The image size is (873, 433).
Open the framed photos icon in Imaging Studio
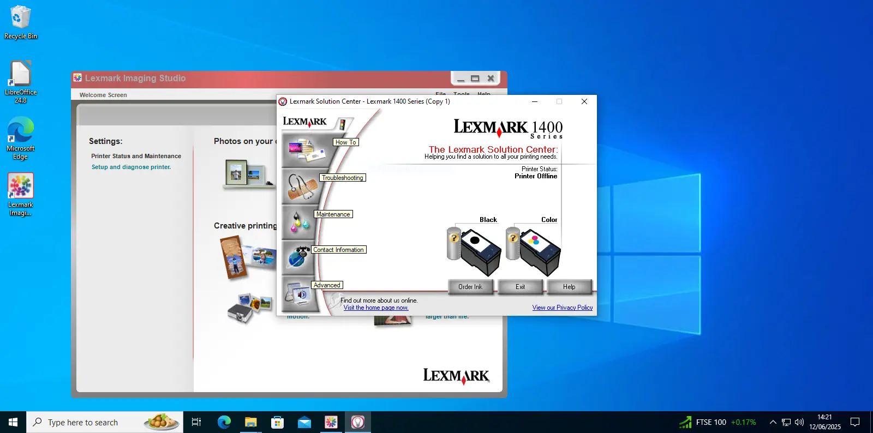pos(247,174)
